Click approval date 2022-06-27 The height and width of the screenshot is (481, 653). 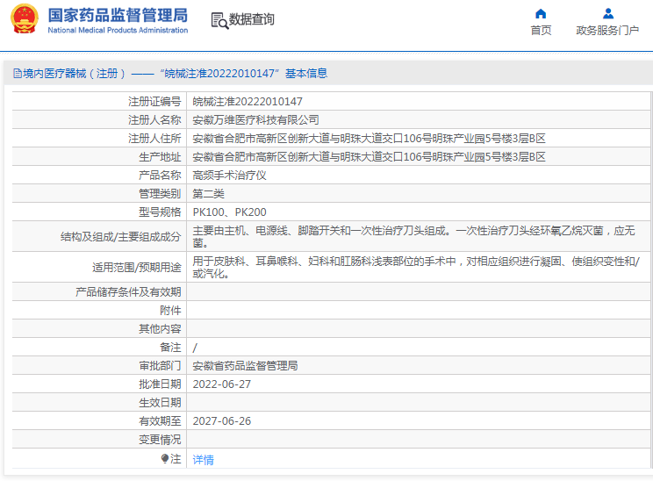[x=221, y=384]
